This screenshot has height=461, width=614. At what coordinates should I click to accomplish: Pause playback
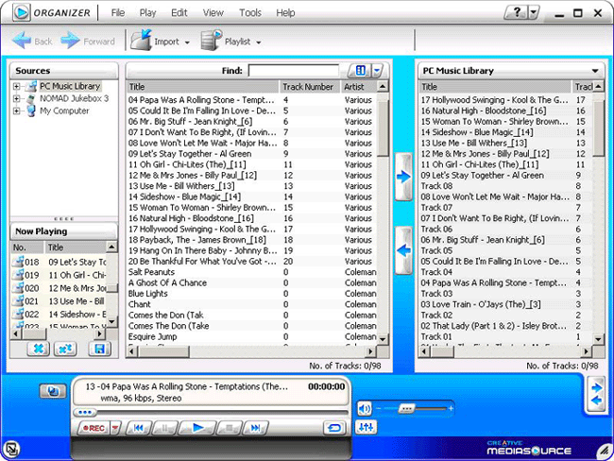164,428
